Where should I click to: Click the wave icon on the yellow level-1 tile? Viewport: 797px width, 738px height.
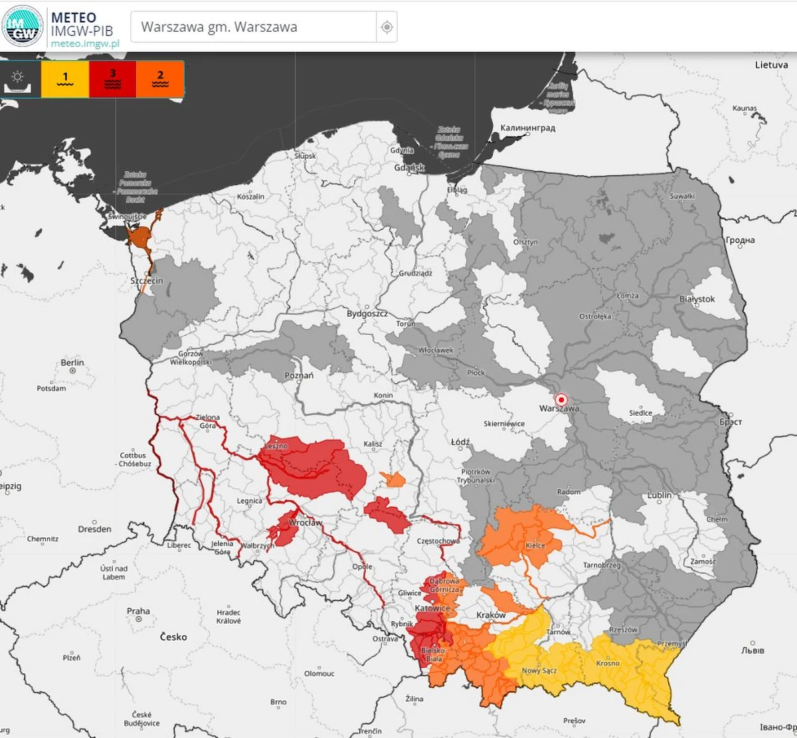click(x=65, y=84)
